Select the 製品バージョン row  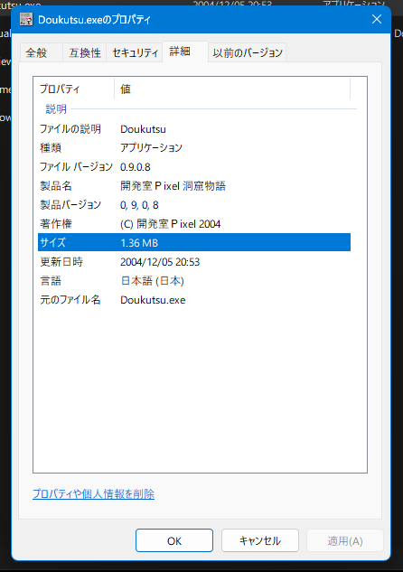tap(194, 204)
